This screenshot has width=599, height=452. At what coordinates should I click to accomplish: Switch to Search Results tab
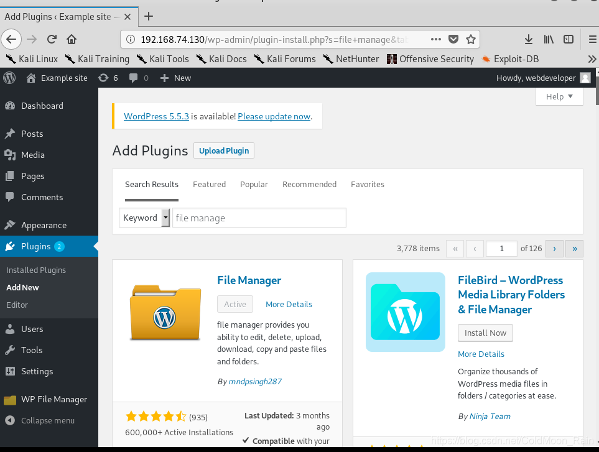click(x=152, y=185)
